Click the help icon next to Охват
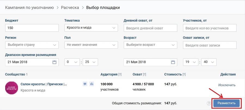This screenshot has height=110, width=245. click(x=144, y=75)
